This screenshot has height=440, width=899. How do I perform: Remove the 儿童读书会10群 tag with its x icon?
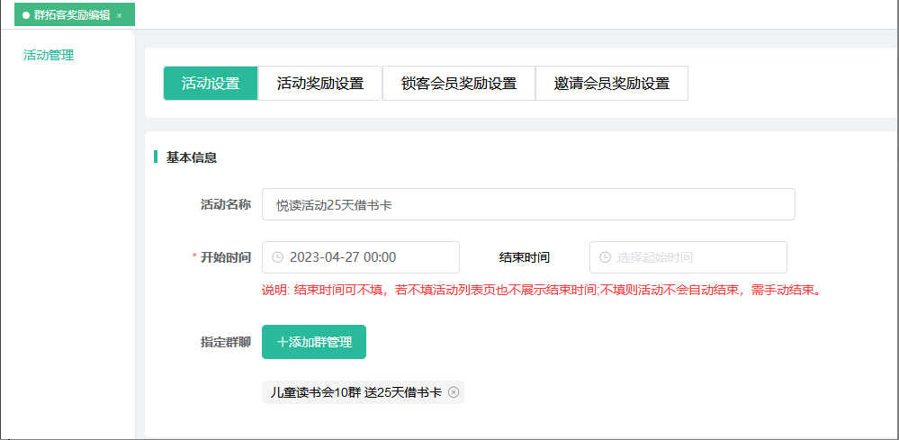point(454,392)
